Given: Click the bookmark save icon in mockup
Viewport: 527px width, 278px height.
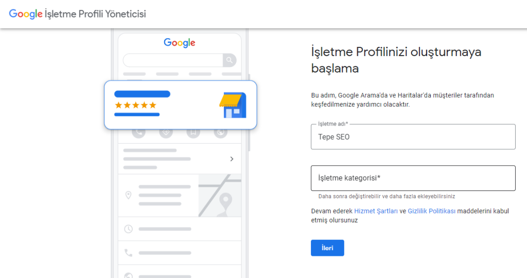Looking at the screenshot, I should (194, 133).
